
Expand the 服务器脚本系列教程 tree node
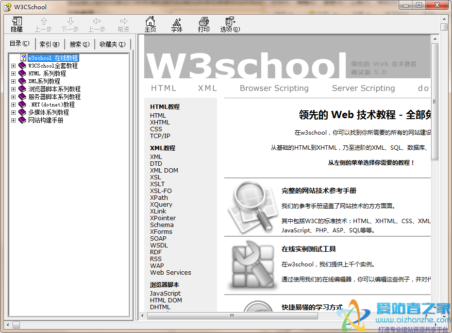point(13,97)
